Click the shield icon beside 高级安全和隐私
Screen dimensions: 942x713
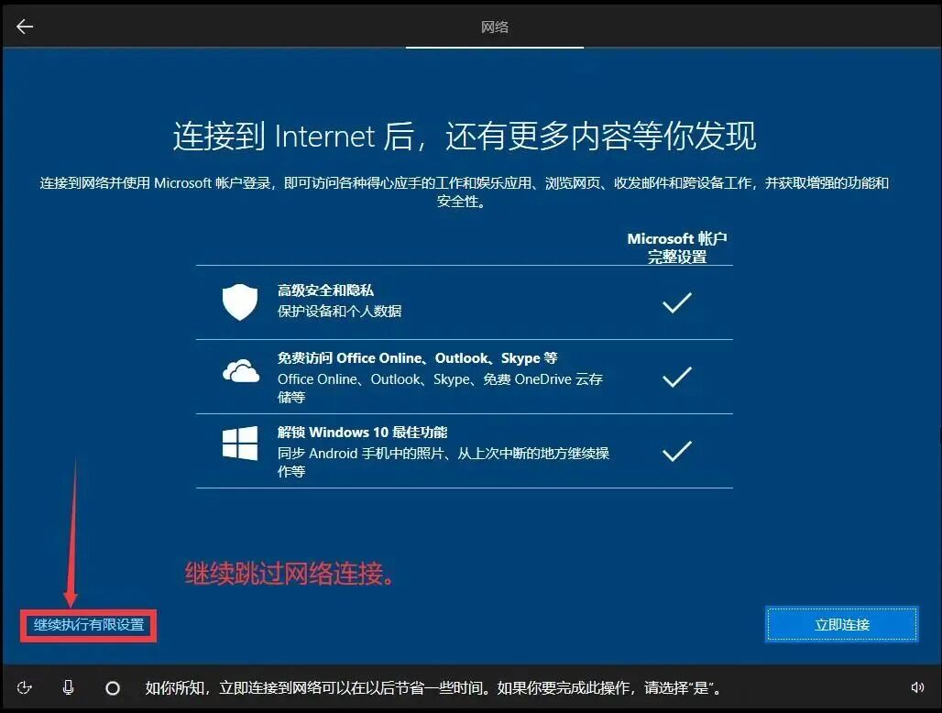coord(239,301)
